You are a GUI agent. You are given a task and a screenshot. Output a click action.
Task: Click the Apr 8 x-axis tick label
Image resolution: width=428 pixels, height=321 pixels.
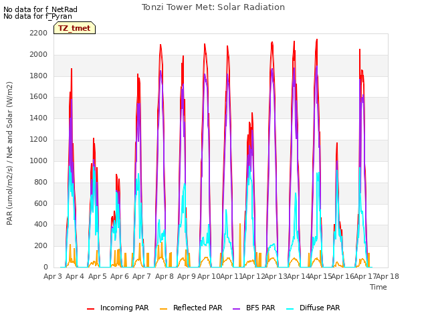(165, 276)
